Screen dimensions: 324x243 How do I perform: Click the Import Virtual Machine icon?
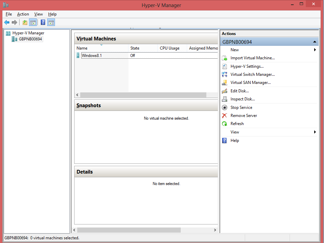point(225,58)
